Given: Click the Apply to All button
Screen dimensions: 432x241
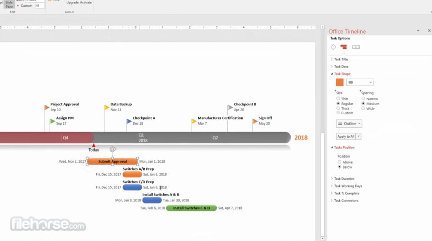Looking at the screenshot, I should click(346, 137).
